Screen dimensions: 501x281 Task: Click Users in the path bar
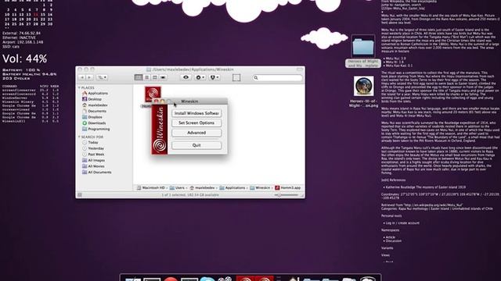[x=177, y=188]
